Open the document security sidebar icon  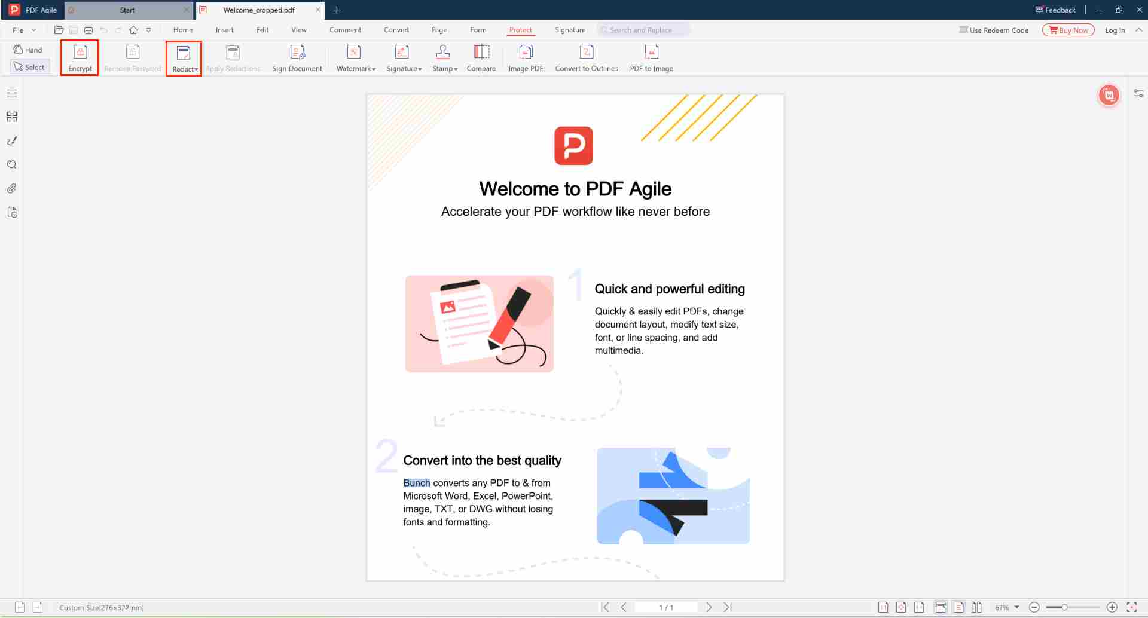coord(12,212)
